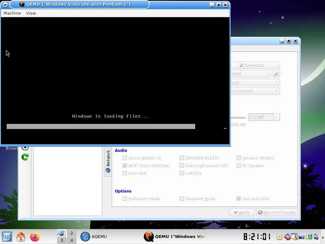The width and height of the screenshot is (325, 244).
Task: Uncheck Use local time option
Action: pos(239,199)
